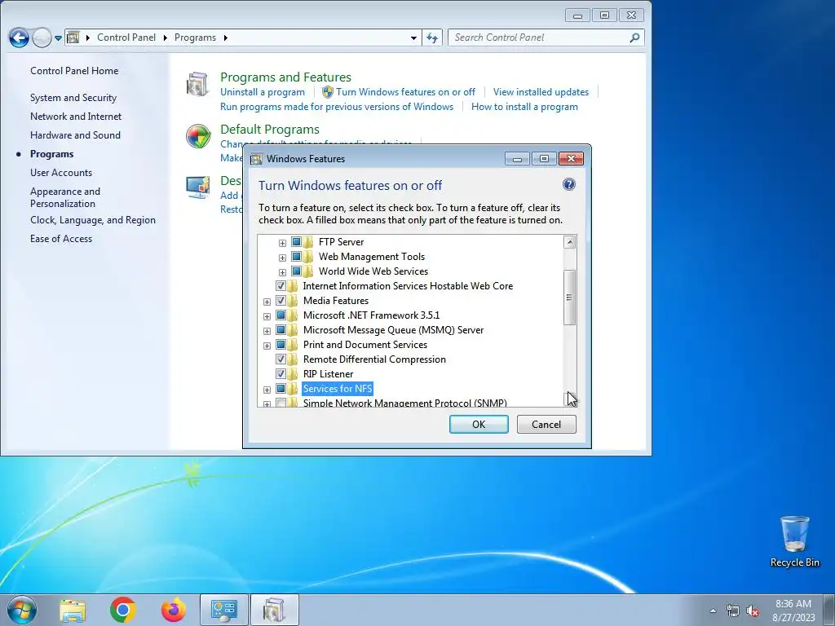The image size is (835, 626).
Task: Open System and Security category
Action: [x=73, y=98]
